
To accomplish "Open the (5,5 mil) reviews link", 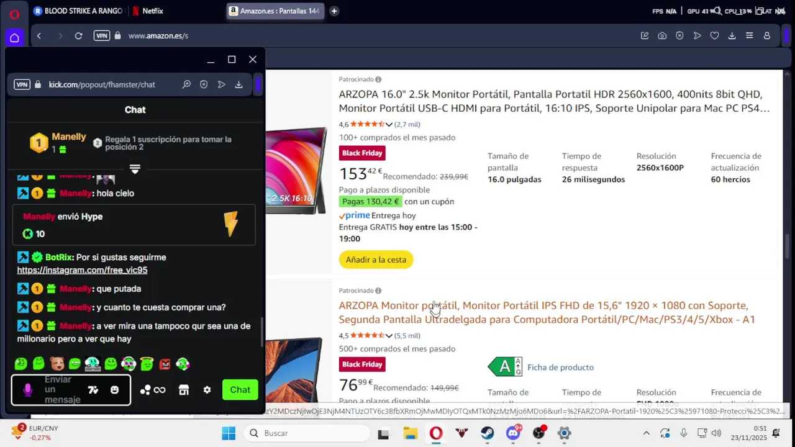I will (407, 336).
